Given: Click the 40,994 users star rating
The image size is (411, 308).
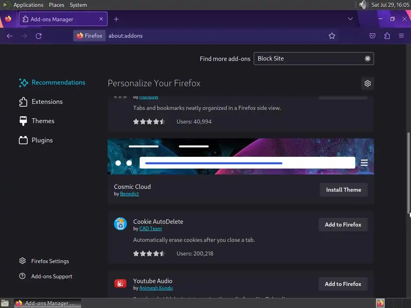Looking at the screenshot, I should (x=149, y=122).
